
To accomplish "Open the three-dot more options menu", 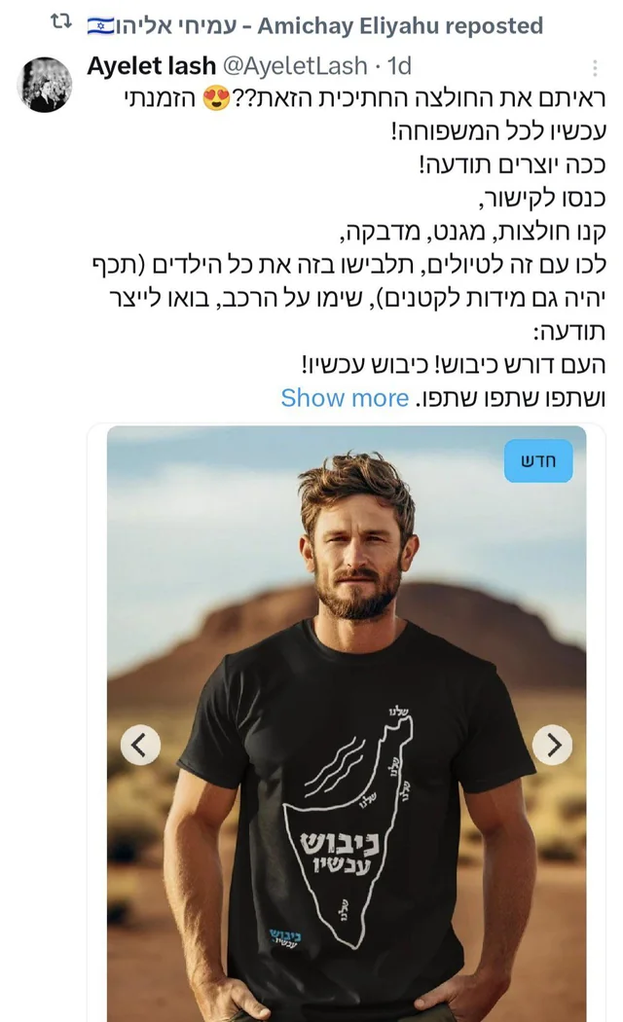I will coord(595,68).
